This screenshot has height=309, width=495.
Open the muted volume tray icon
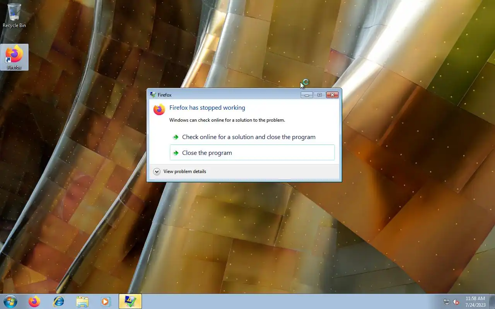click(x=456, y=302)
